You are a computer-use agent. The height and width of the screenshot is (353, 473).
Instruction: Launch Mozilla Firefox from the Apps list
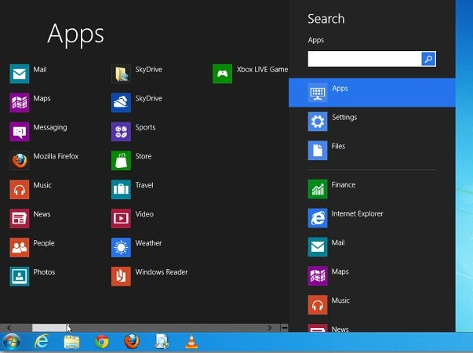(20, 161)
